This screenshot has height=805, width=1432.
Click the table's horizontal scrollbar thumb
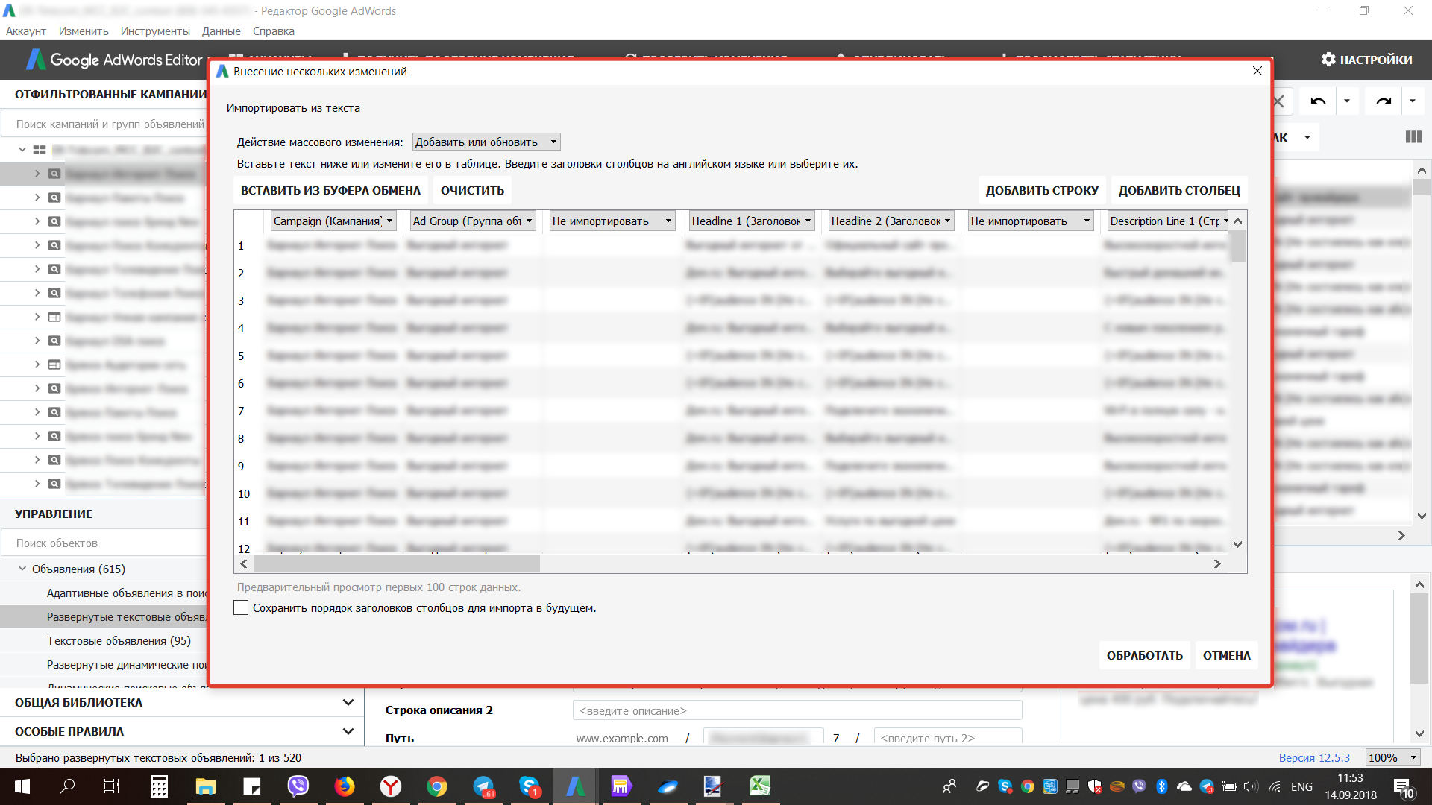[x=396, y=563]
